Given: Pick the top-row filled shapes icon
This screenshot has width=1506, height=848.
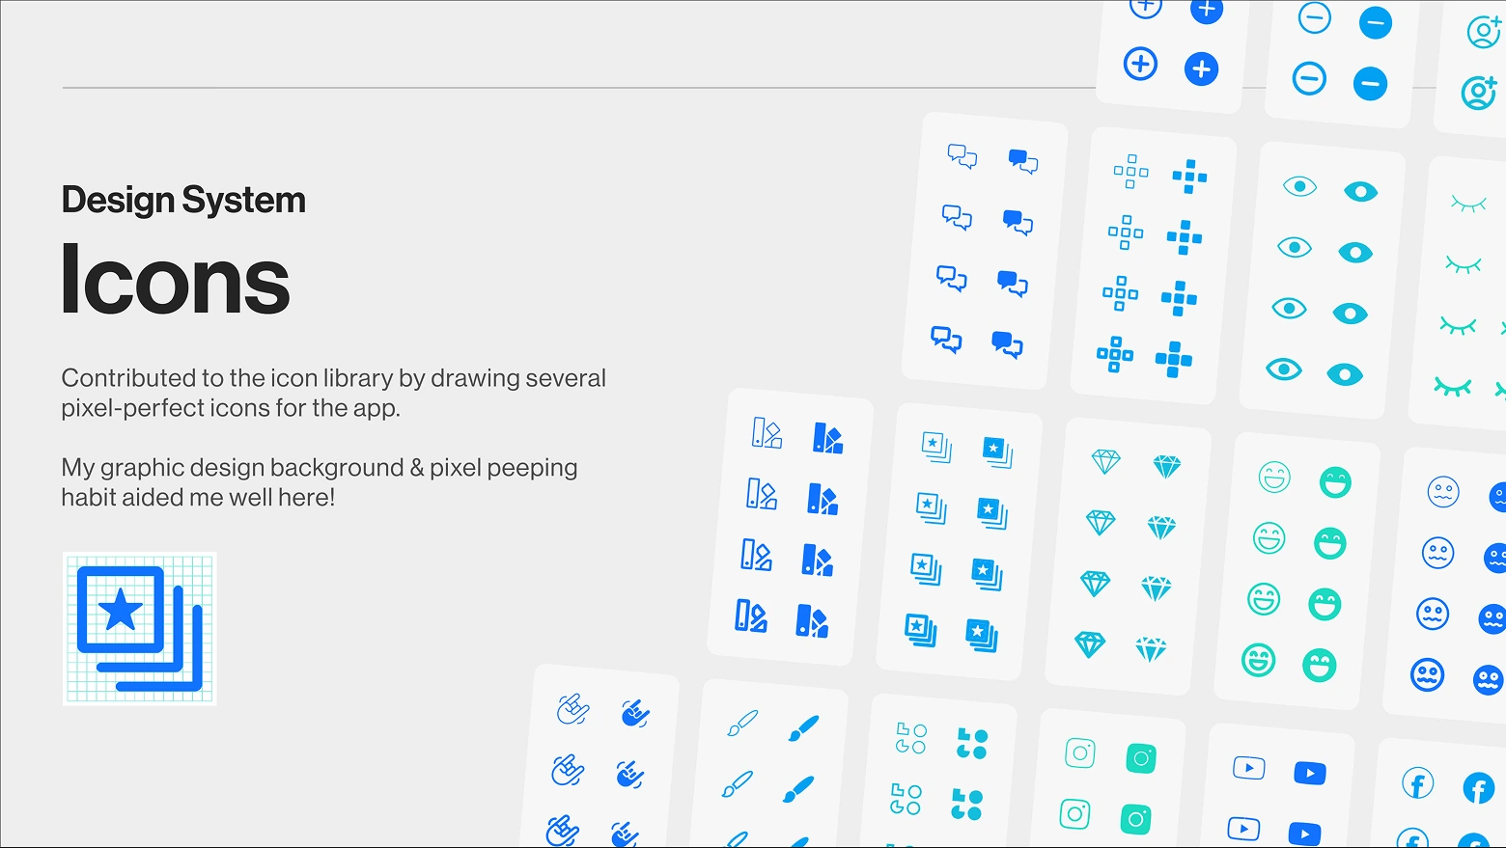Looking at the screenshot, I should pyautogui.click(x=972, y=743).
